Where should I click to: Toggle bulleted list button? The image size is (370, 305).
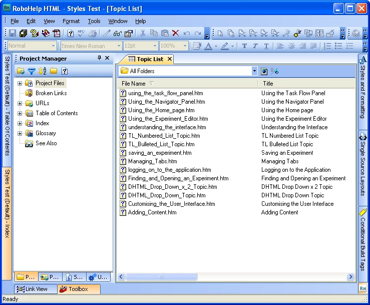(338, 46)
